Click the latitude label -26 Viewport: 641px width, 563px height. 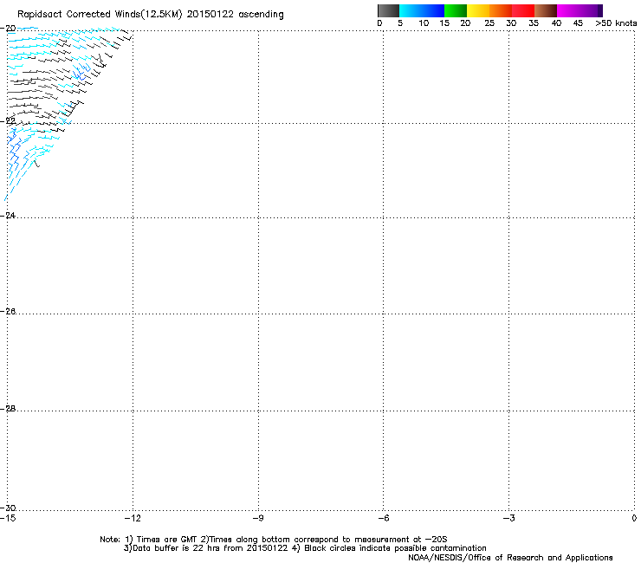coord(8,312)
